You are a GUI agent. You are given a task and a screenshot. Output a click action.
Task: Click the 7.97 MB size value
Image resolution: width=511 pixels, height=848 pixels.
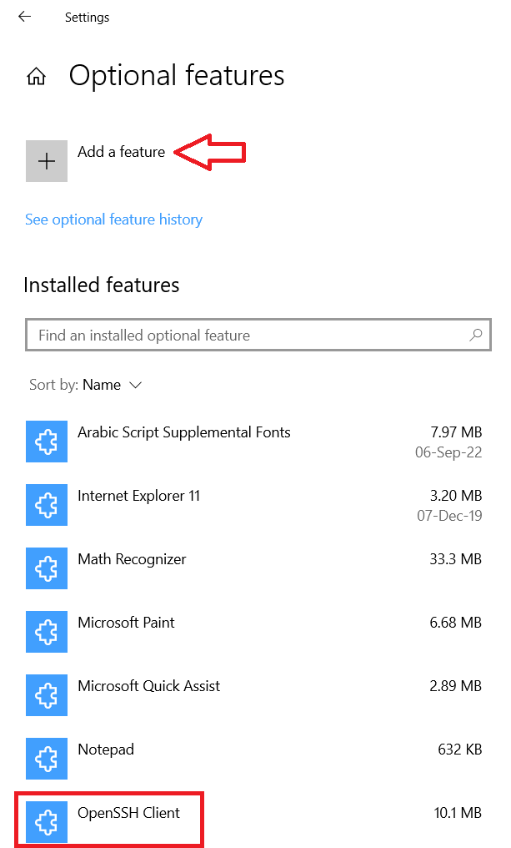click(x=456, y=432)
